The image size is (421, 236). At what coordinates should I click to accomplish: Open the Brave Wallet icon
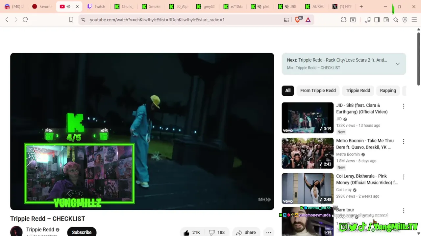click(386, 20)
